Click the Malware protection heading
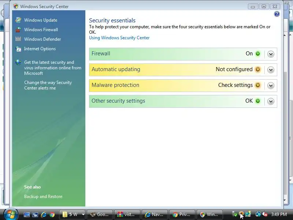Image resolution: width=293 pixels, height=220 pixels. pyautogui.click(x=115, y=85)
